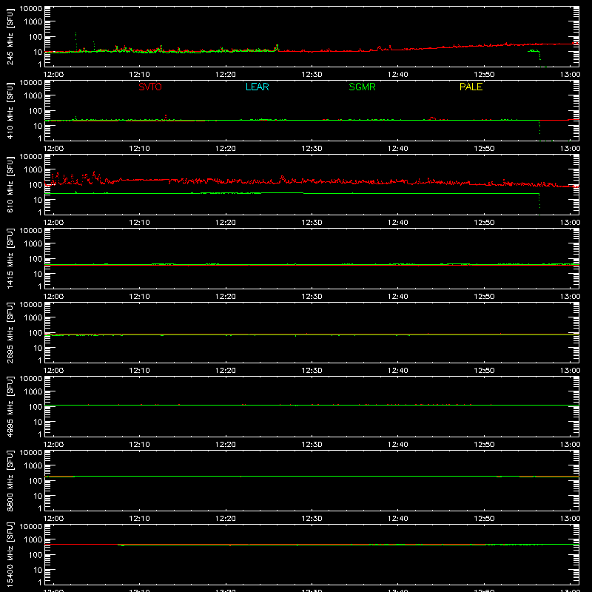Click the yellow PALE legend label

click(471, 87)
